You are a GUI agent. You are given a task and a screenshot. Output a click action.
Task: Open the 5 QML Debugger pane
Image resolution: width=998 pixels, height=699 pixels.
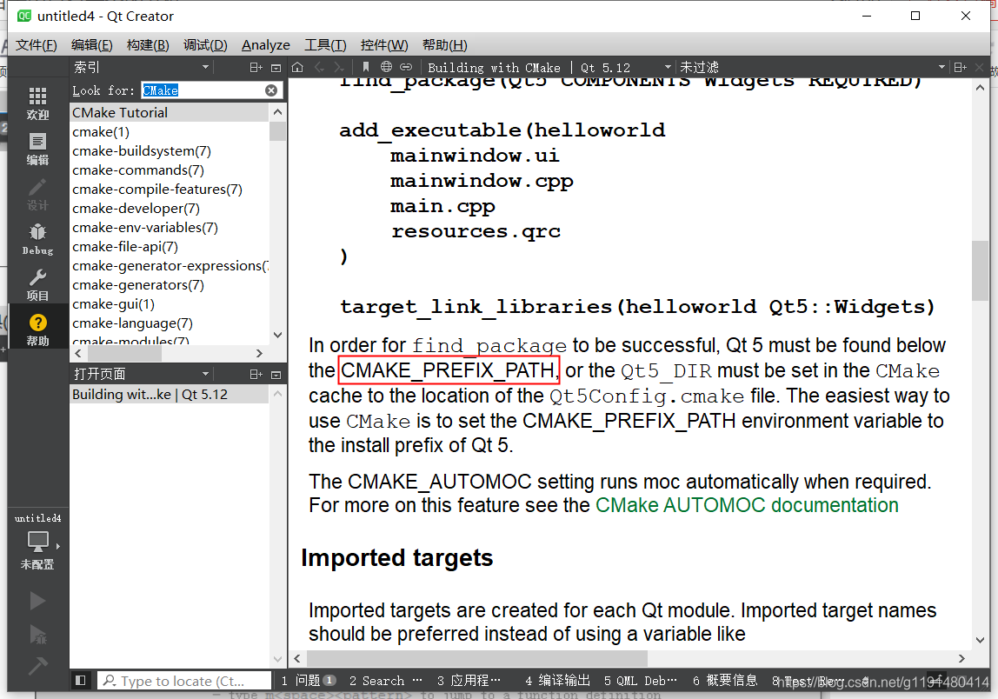pos(641,681)
